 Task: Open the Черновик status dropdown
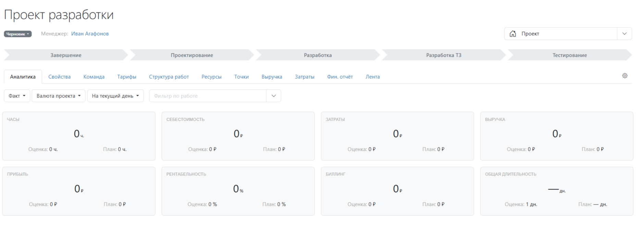coord(18,34)
